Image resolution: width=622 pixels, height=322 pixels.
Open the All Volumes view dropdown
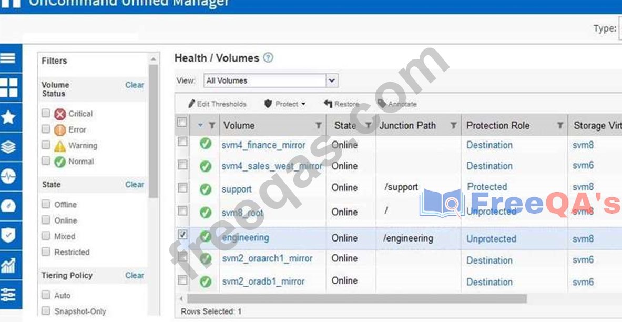[331, 80]
